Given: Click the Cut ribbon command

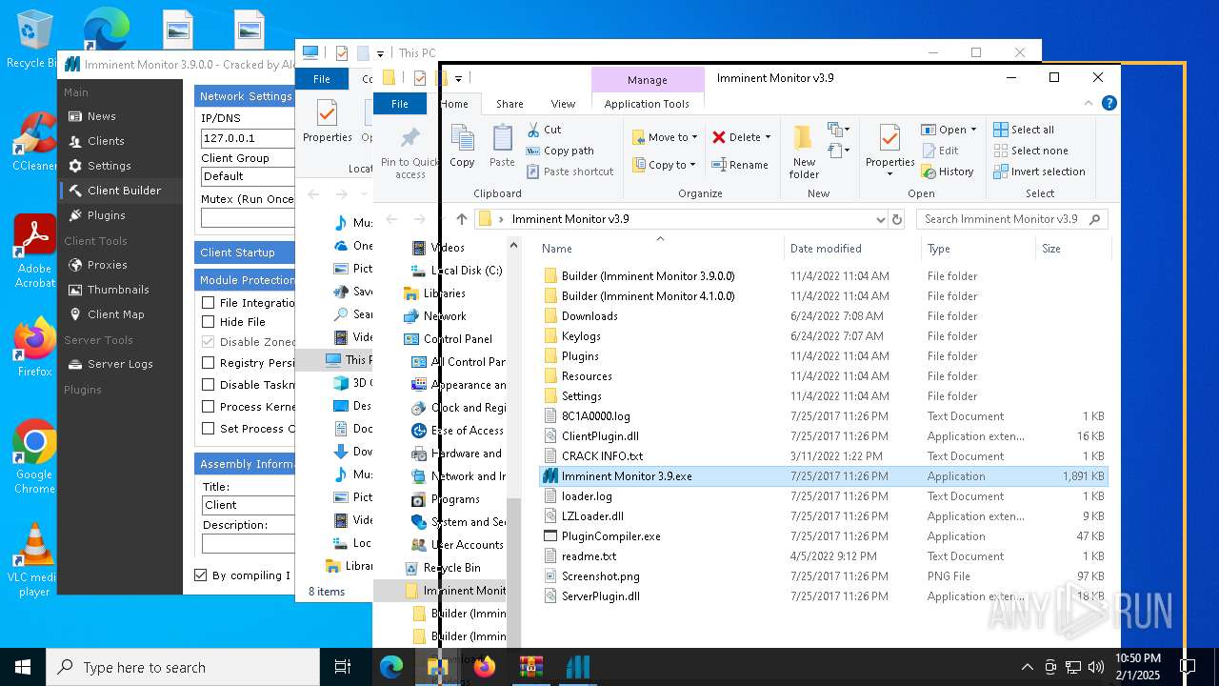Looking at the screenshot, I should 545,130.
